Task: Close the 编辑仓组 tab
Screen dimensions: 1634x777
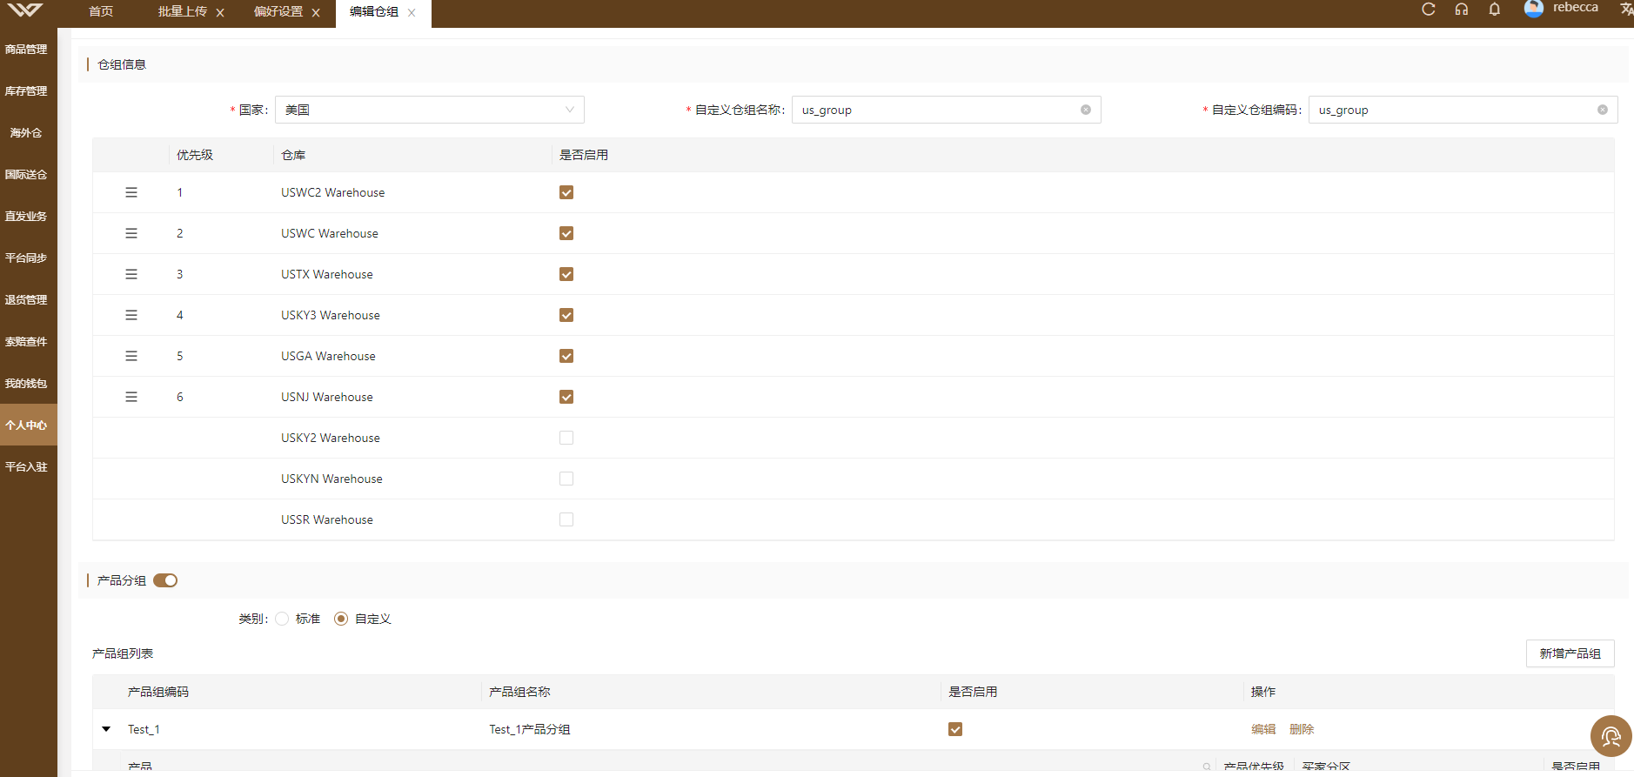Action: coord(412,12)
